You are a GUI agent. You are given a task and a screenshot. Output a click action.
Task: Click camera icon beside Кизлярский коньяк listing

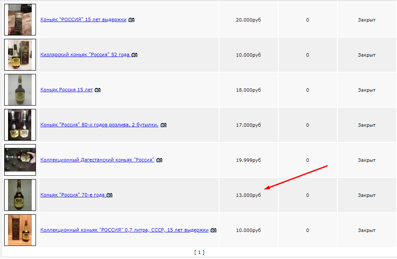click(x=134, y=55)
